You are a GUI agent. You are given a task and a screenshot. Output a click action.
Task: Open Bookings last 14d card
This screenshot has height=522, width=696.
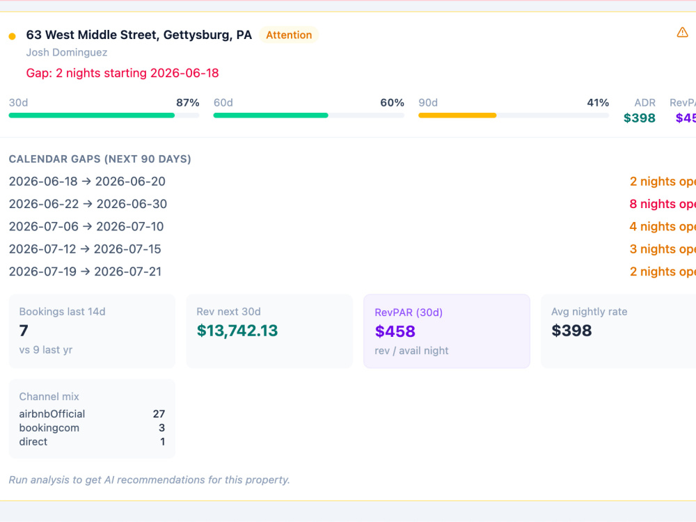(x=92, y=331)
